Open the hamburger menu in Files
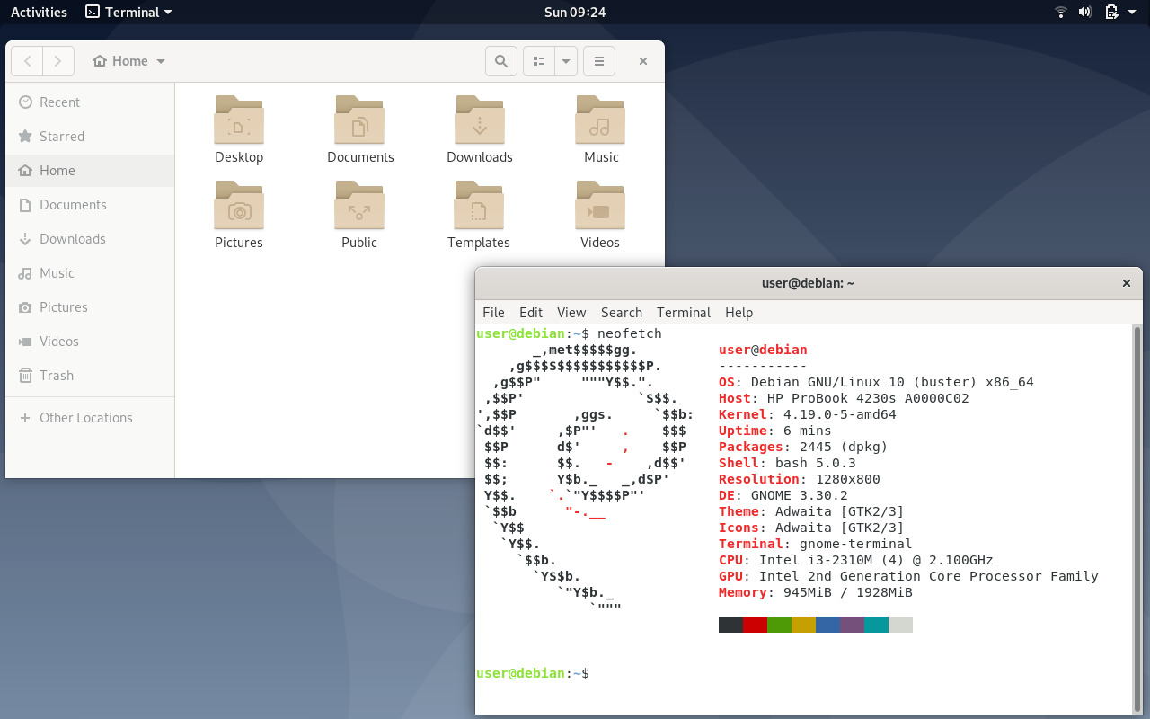1150x719 pixels. (599, 60)
